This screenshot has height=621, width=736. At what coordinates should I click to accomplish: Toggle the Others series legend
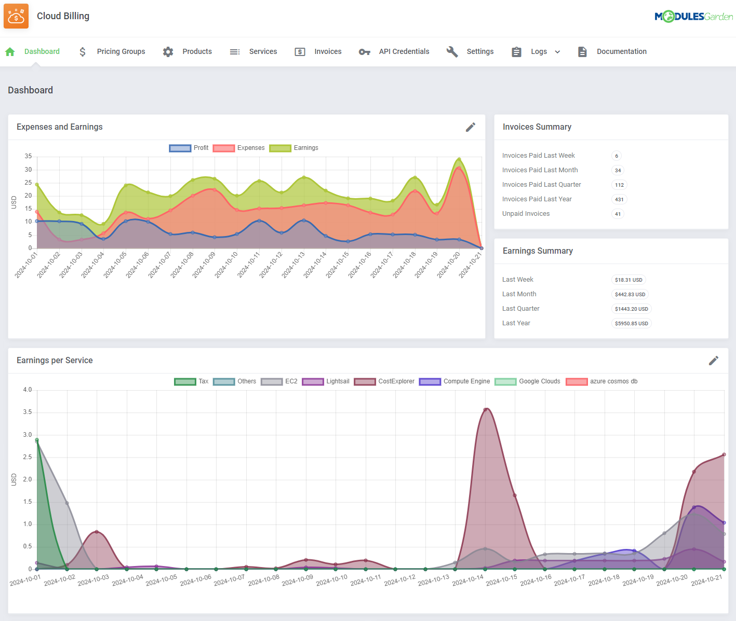point(235,381)
